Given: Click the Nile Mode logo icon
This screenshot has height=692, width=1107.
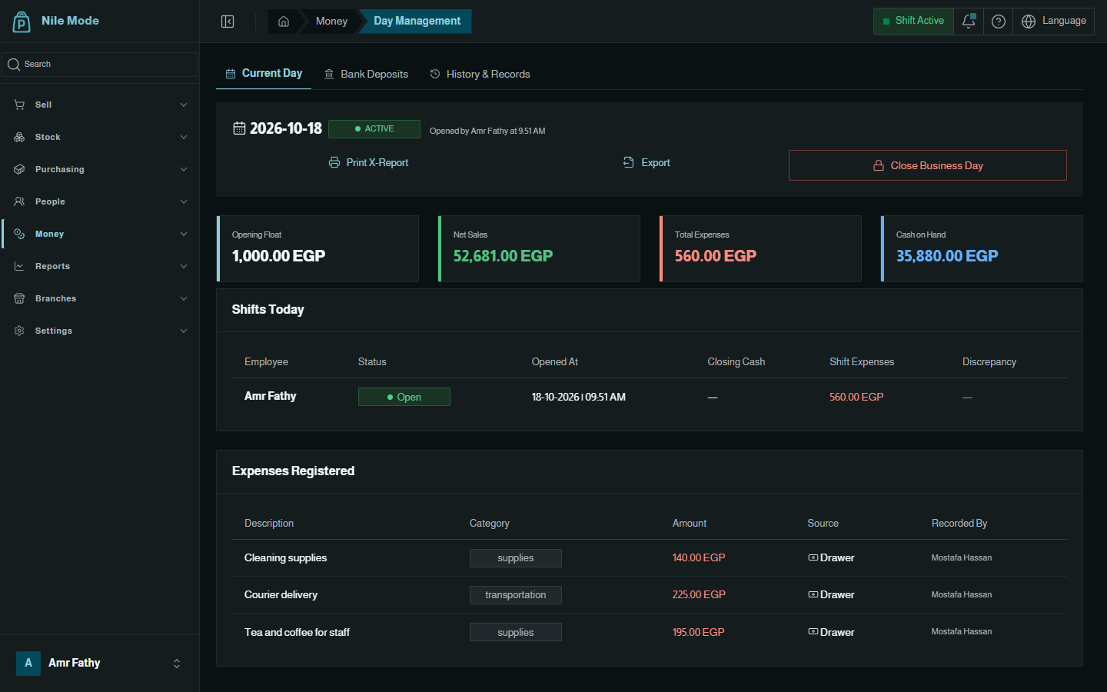Looking at the screenshot, I should tap(22, 22).
